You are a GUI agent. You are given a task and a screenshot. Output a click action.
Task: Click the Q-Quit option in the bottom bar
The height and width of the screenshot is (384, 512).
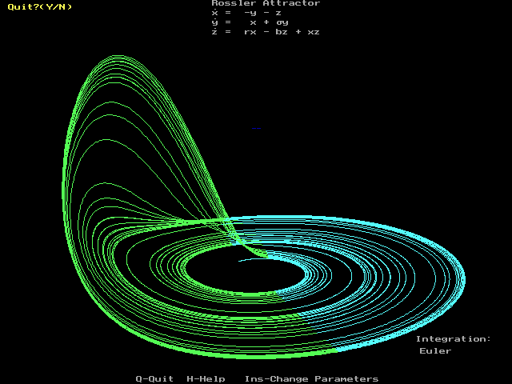154,378
